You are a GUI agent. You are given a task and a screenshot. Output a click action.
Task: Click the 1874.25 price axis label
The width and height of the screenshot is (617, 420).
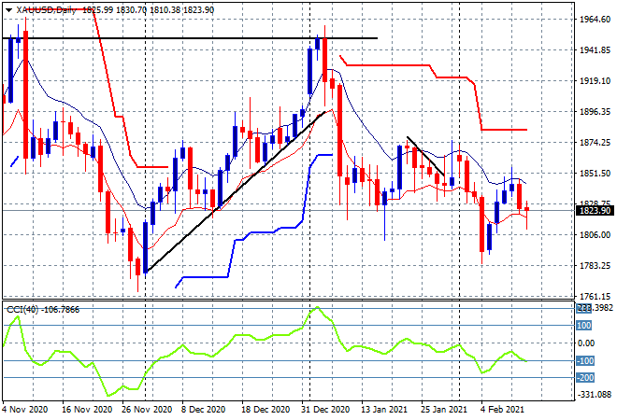595,142
